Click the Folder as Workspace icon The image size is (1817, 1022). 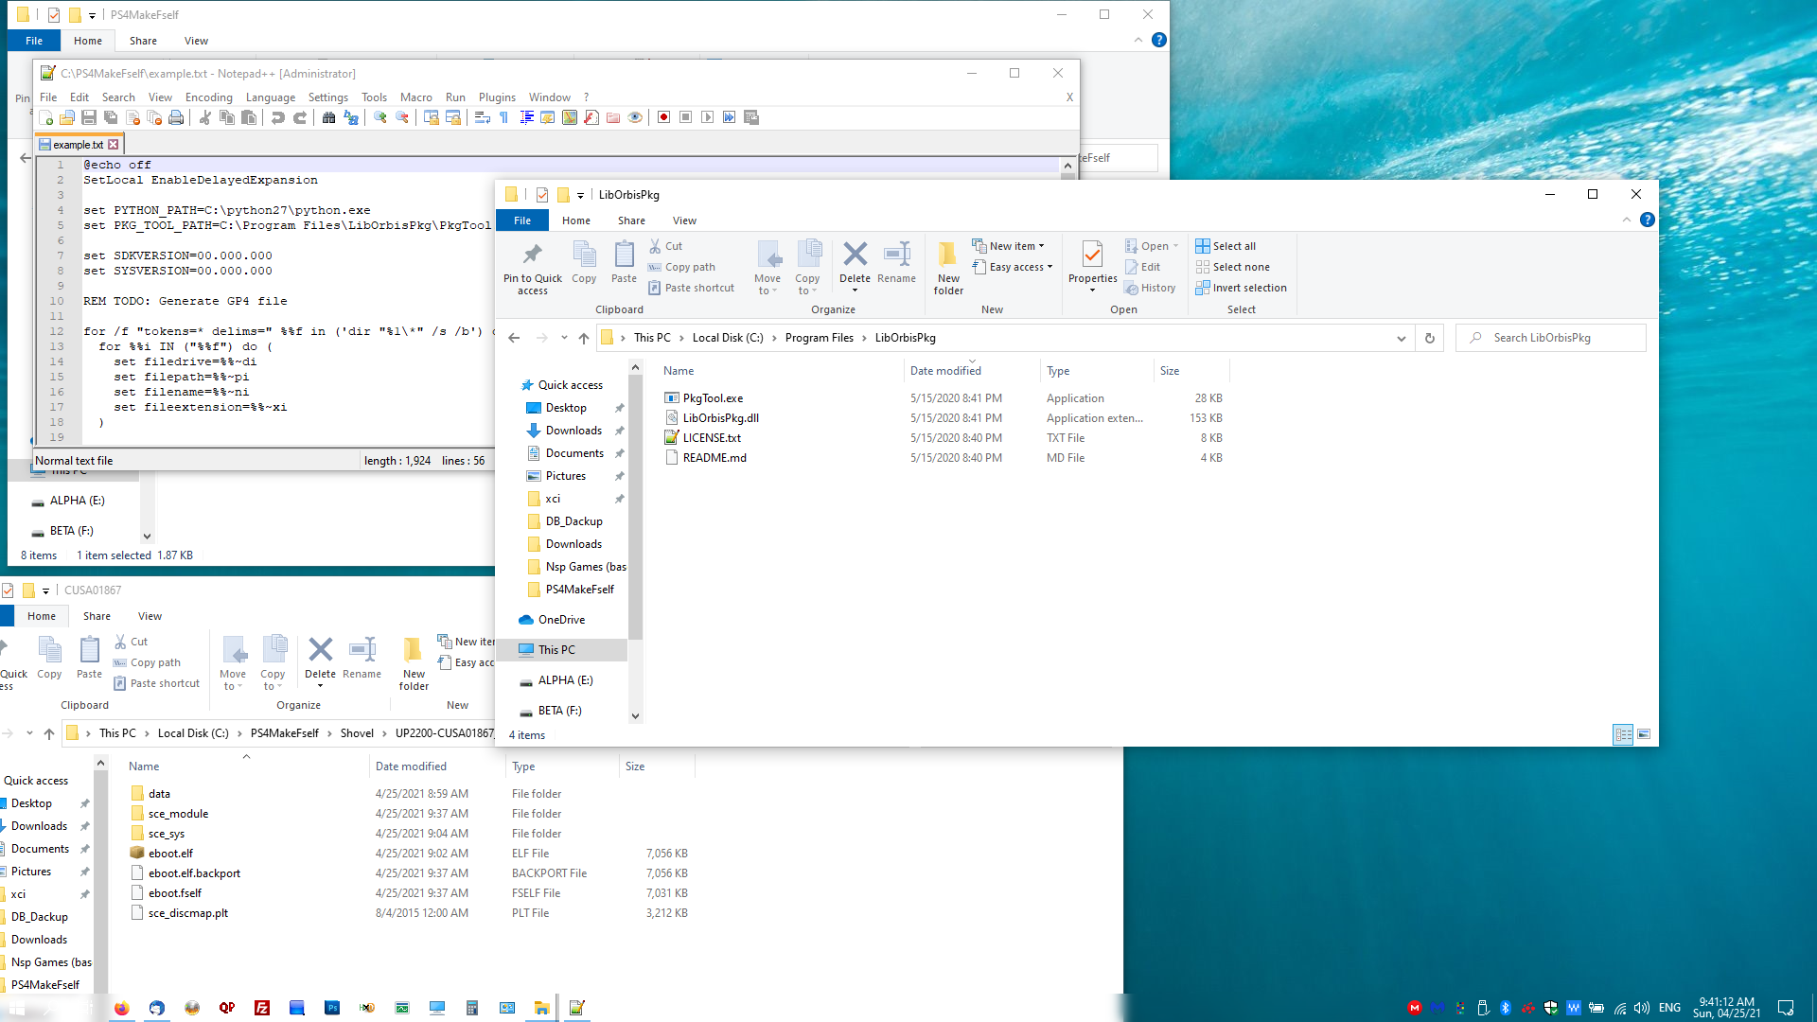(x=613, y=117)
